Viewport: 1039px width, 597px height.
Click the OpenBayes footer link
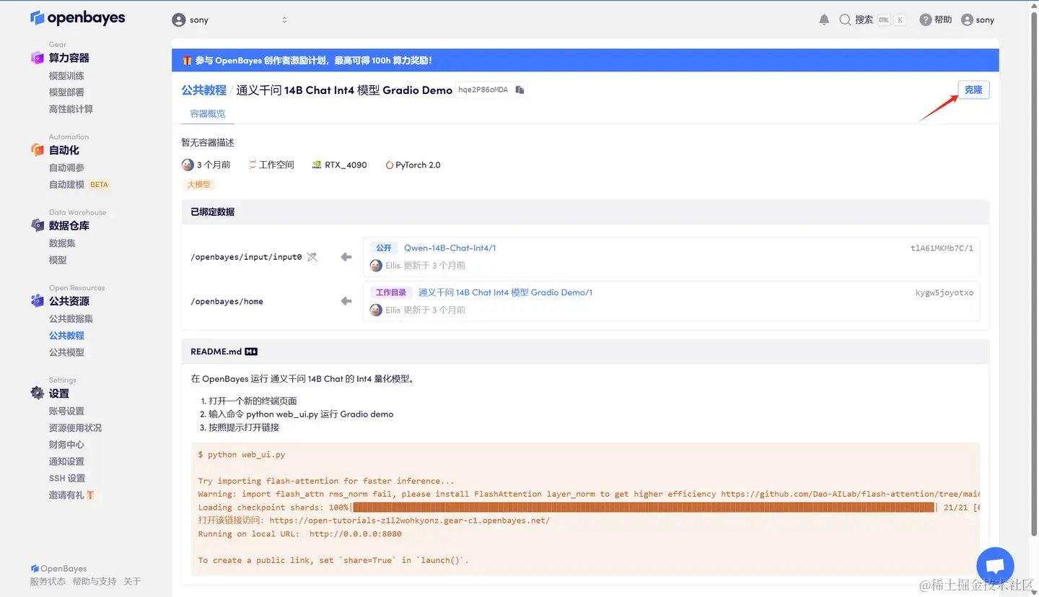click(x=58, y=569)
